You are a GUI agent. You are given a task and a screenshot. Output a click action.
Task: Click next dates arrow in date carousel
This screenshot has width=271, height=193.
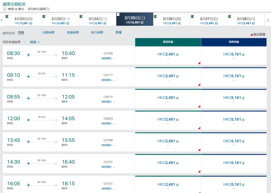pyautogui.click(x=268, y=19)
